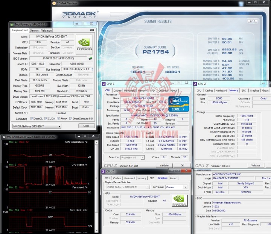The height and width of the screenshot is (234, 271).
Task: Click the HELP button in 3DMark Vantage
Action: [x=253, y=21]
